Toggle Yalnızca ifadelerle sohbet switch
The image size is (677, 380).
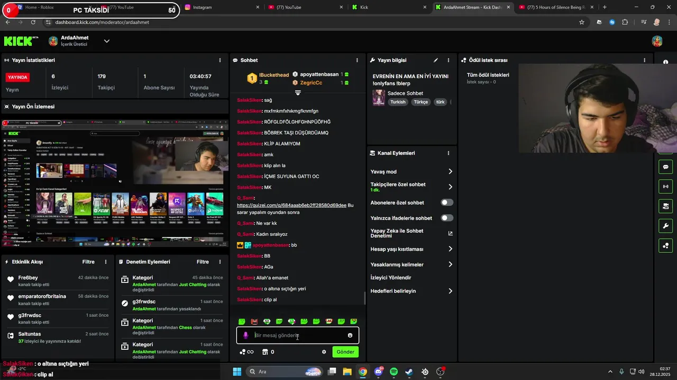(x=447, y=218)
